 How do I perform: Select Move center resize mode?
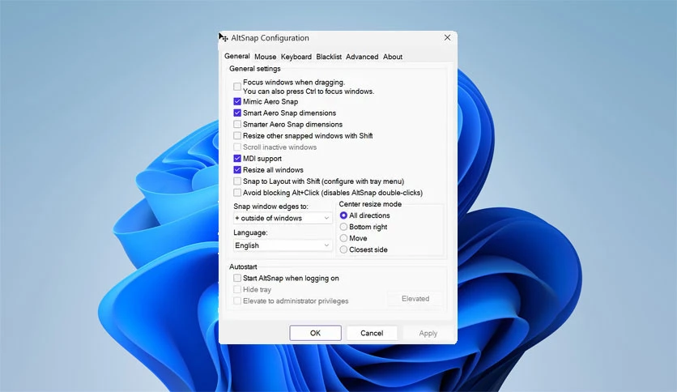[343, 238]
